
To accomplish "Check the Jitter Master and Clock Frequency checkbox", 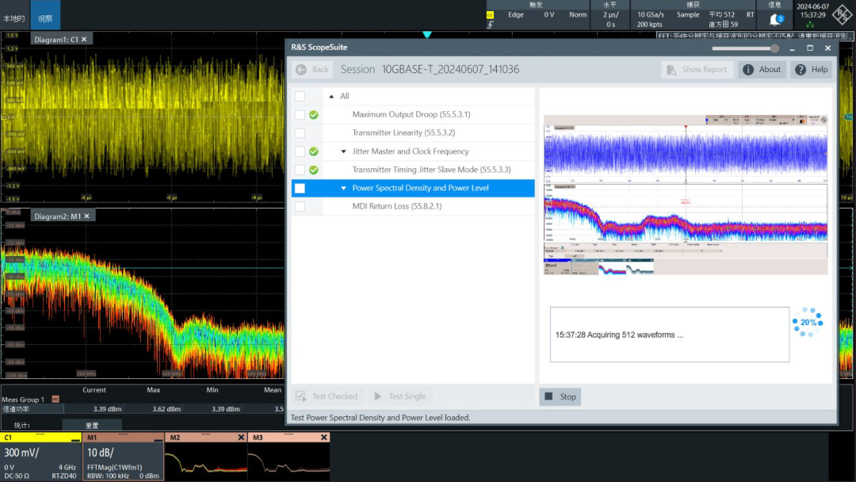I will pyautogui.click(x=300, y=151).
